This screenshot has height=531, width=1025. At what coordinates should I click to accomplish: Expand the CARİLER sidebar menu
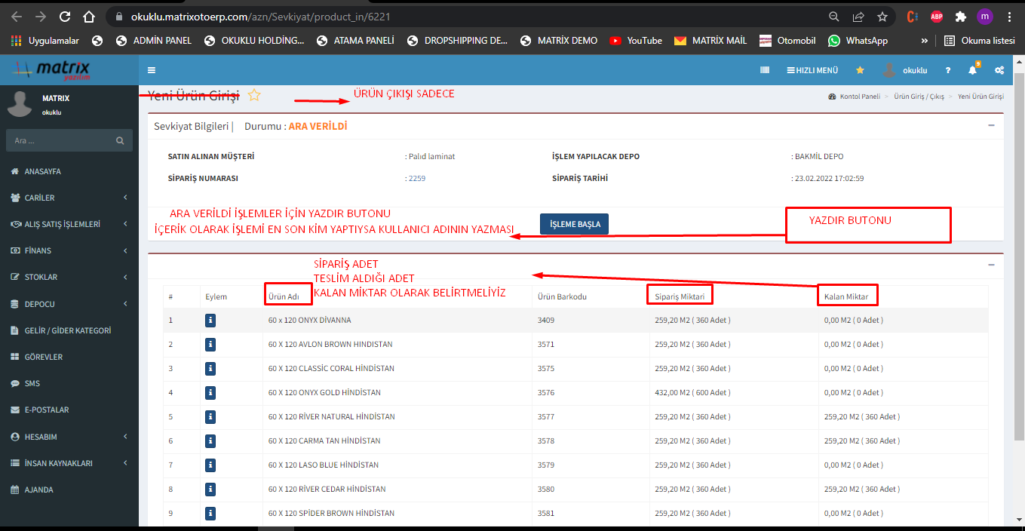pyautogui.click(x=69, y=198)
